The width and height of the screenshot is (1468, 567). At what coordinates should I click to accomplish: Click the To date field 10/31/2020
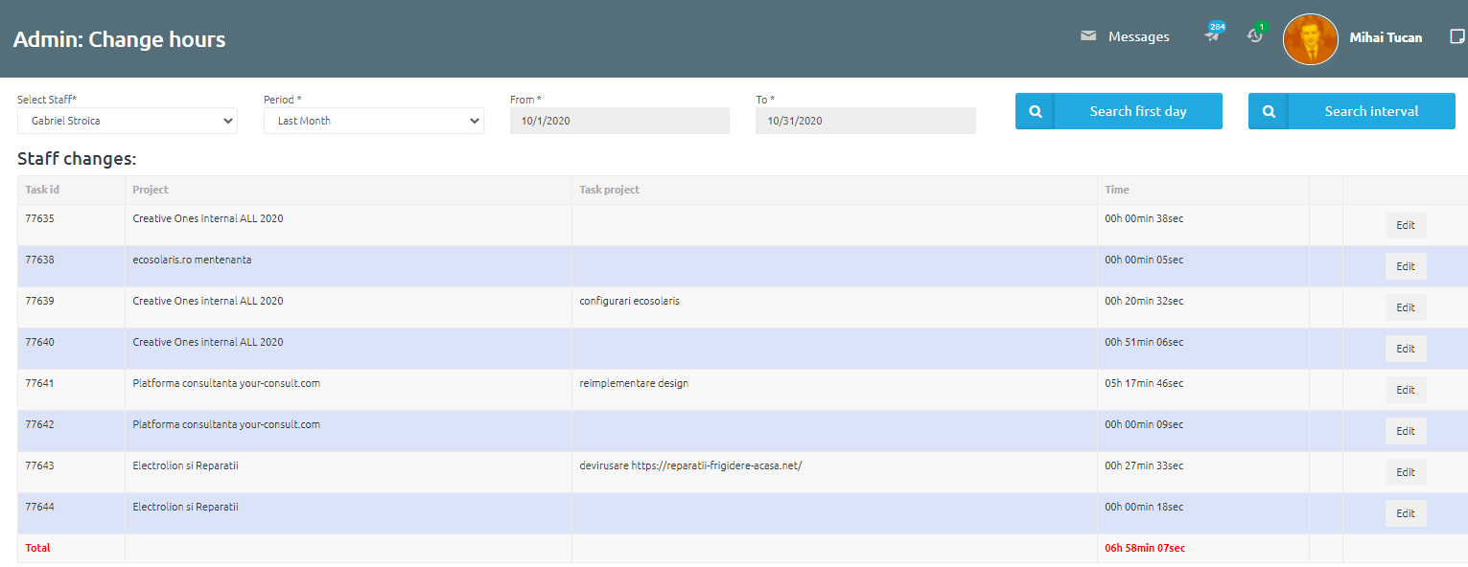pos(866,121)
